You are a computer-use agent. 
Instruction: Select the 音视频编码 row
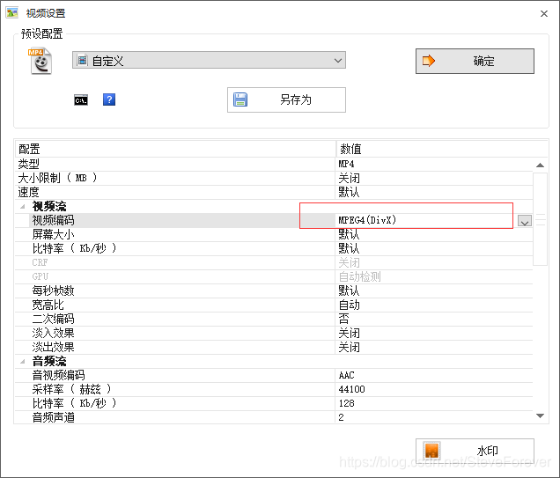point(274,375)
